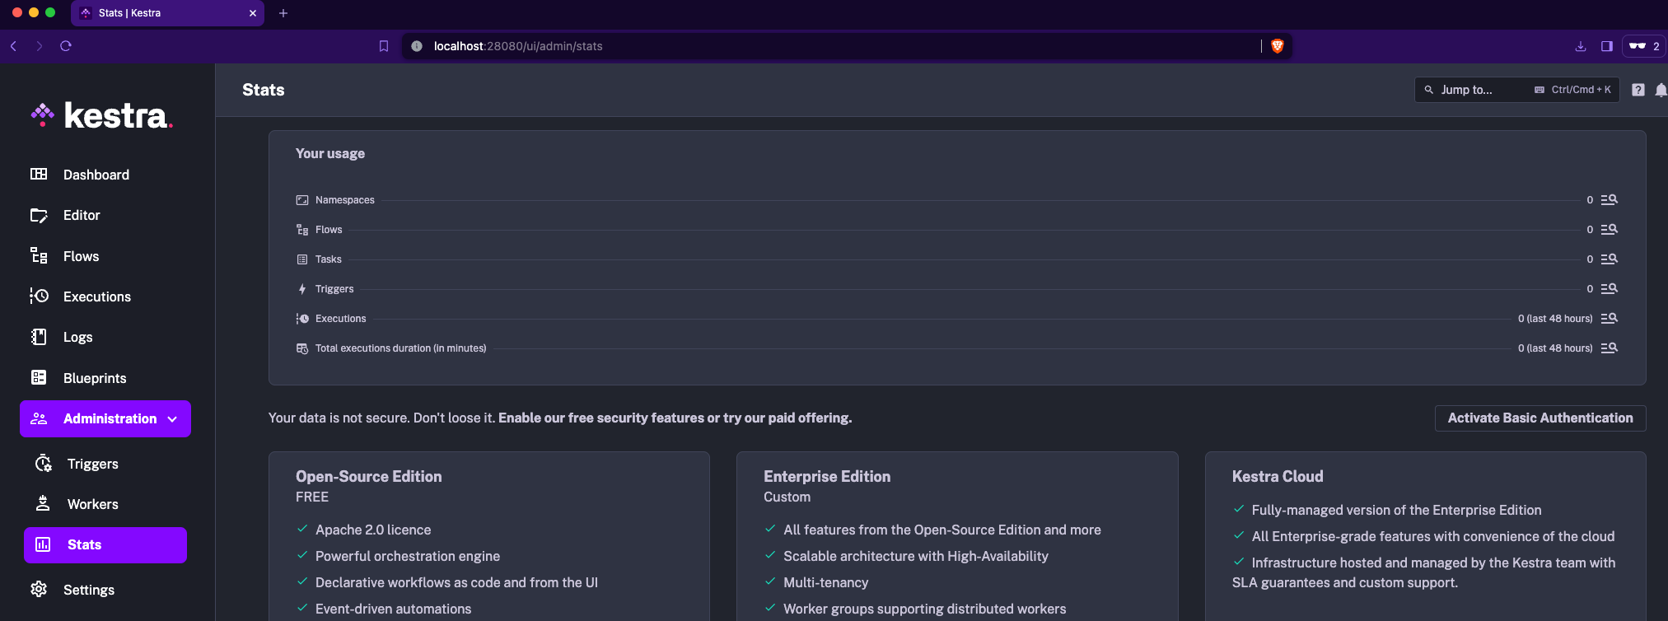Click Activate Basic Authentication button
The height and width of the screenshot is (621, 1668).
click(x=1540, y=418)
